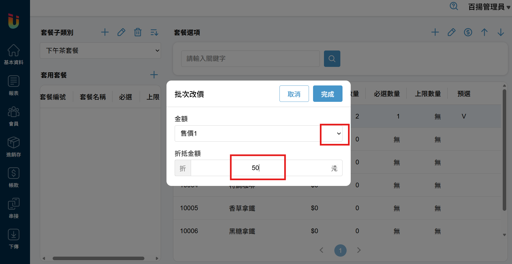Move option down with down arrow icon
Viewport: 512px width, 264px height.
(501, 32)
